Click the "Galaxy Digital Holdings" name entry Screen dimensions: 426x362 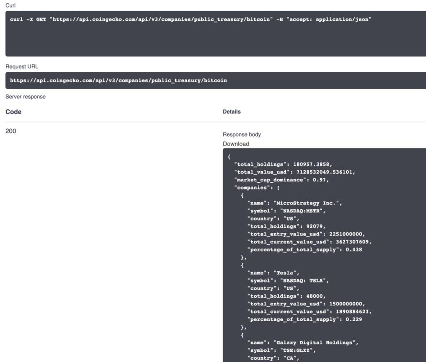pyautogui.click(x=315, y=342)
